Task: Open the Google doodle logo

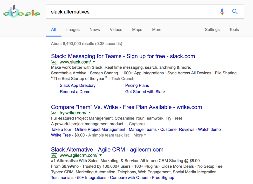Action: pyautogui.click(x=22, y=12)
